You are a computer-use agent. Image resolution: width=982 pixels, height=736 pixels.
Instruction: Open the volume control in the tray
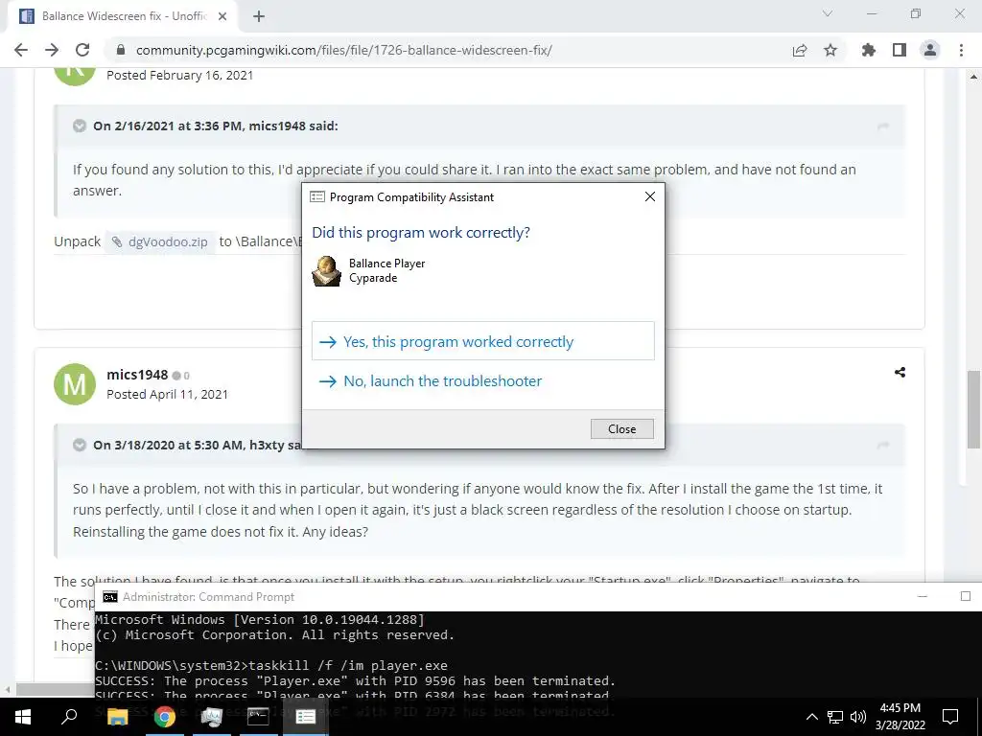point(858,717)
